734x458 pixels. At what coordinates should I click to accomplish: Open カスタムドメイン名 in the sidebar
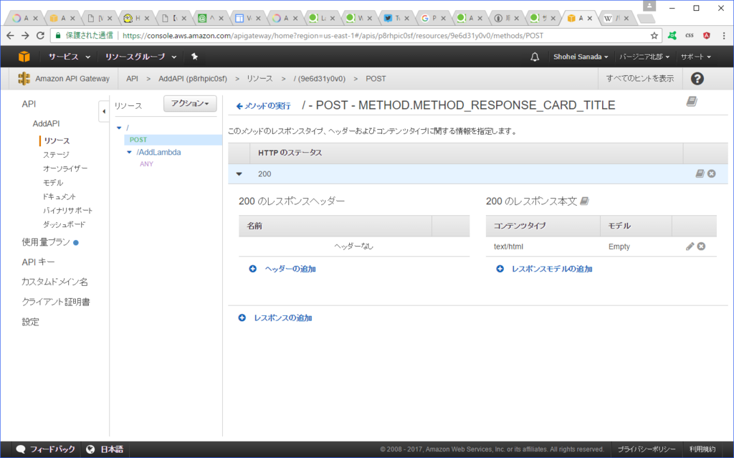54,282
